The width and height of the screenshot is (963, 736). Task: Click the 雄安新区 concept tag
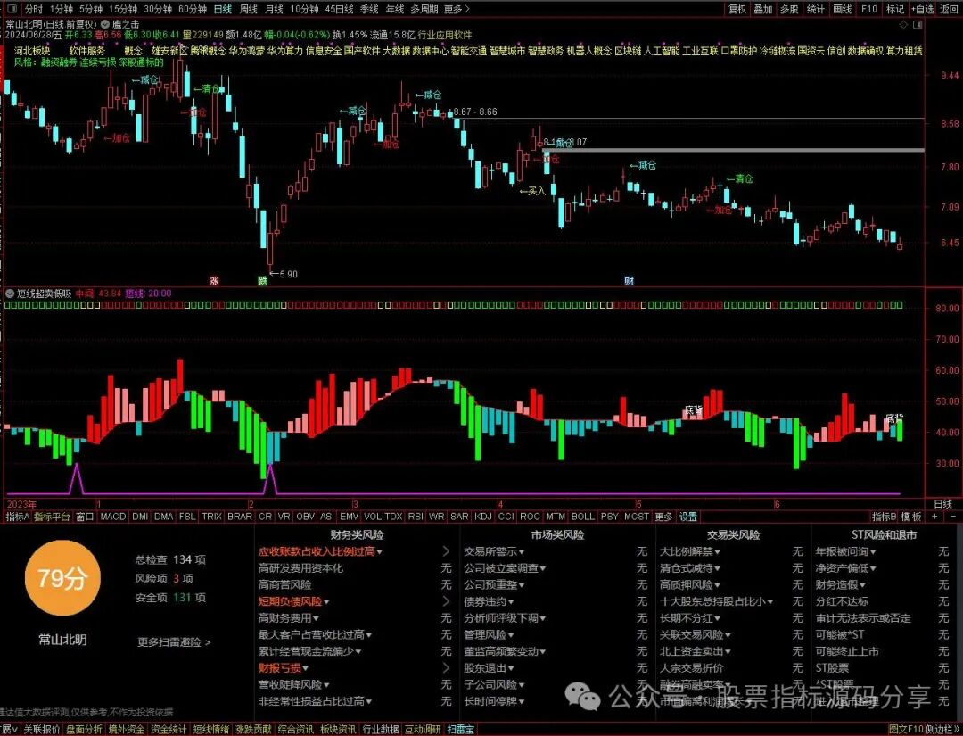point(170,51)
